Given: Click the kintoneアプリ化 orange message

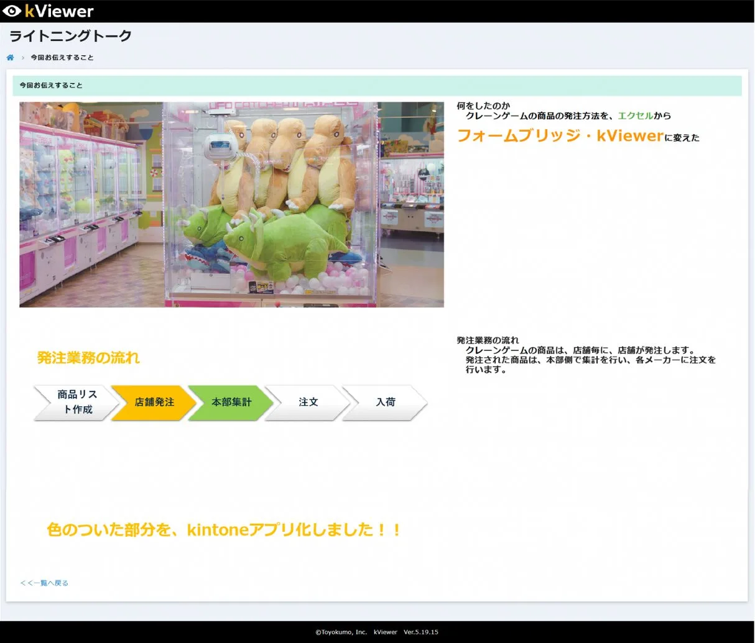Looking at the screenshot, I should pos(223,529).
